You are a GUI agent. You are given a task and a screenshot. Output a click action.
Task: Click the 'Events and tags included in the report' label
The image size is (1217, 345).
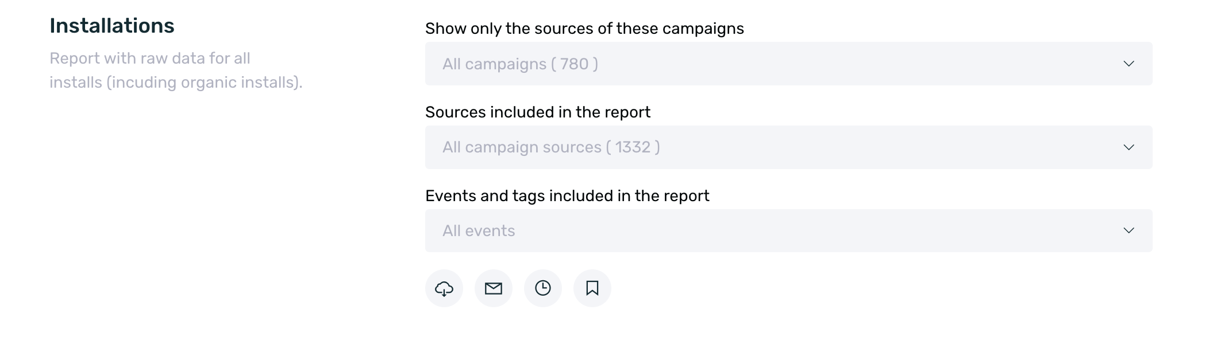[x=567, y=196]
